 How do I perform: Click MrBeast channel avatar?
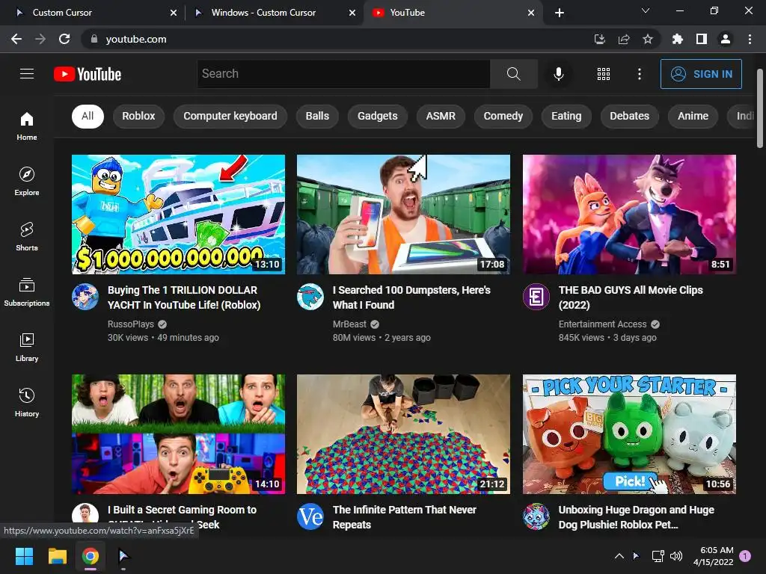coord(310,297)
